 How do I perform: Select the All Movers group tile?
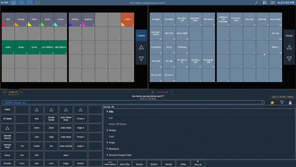(182, 47)
